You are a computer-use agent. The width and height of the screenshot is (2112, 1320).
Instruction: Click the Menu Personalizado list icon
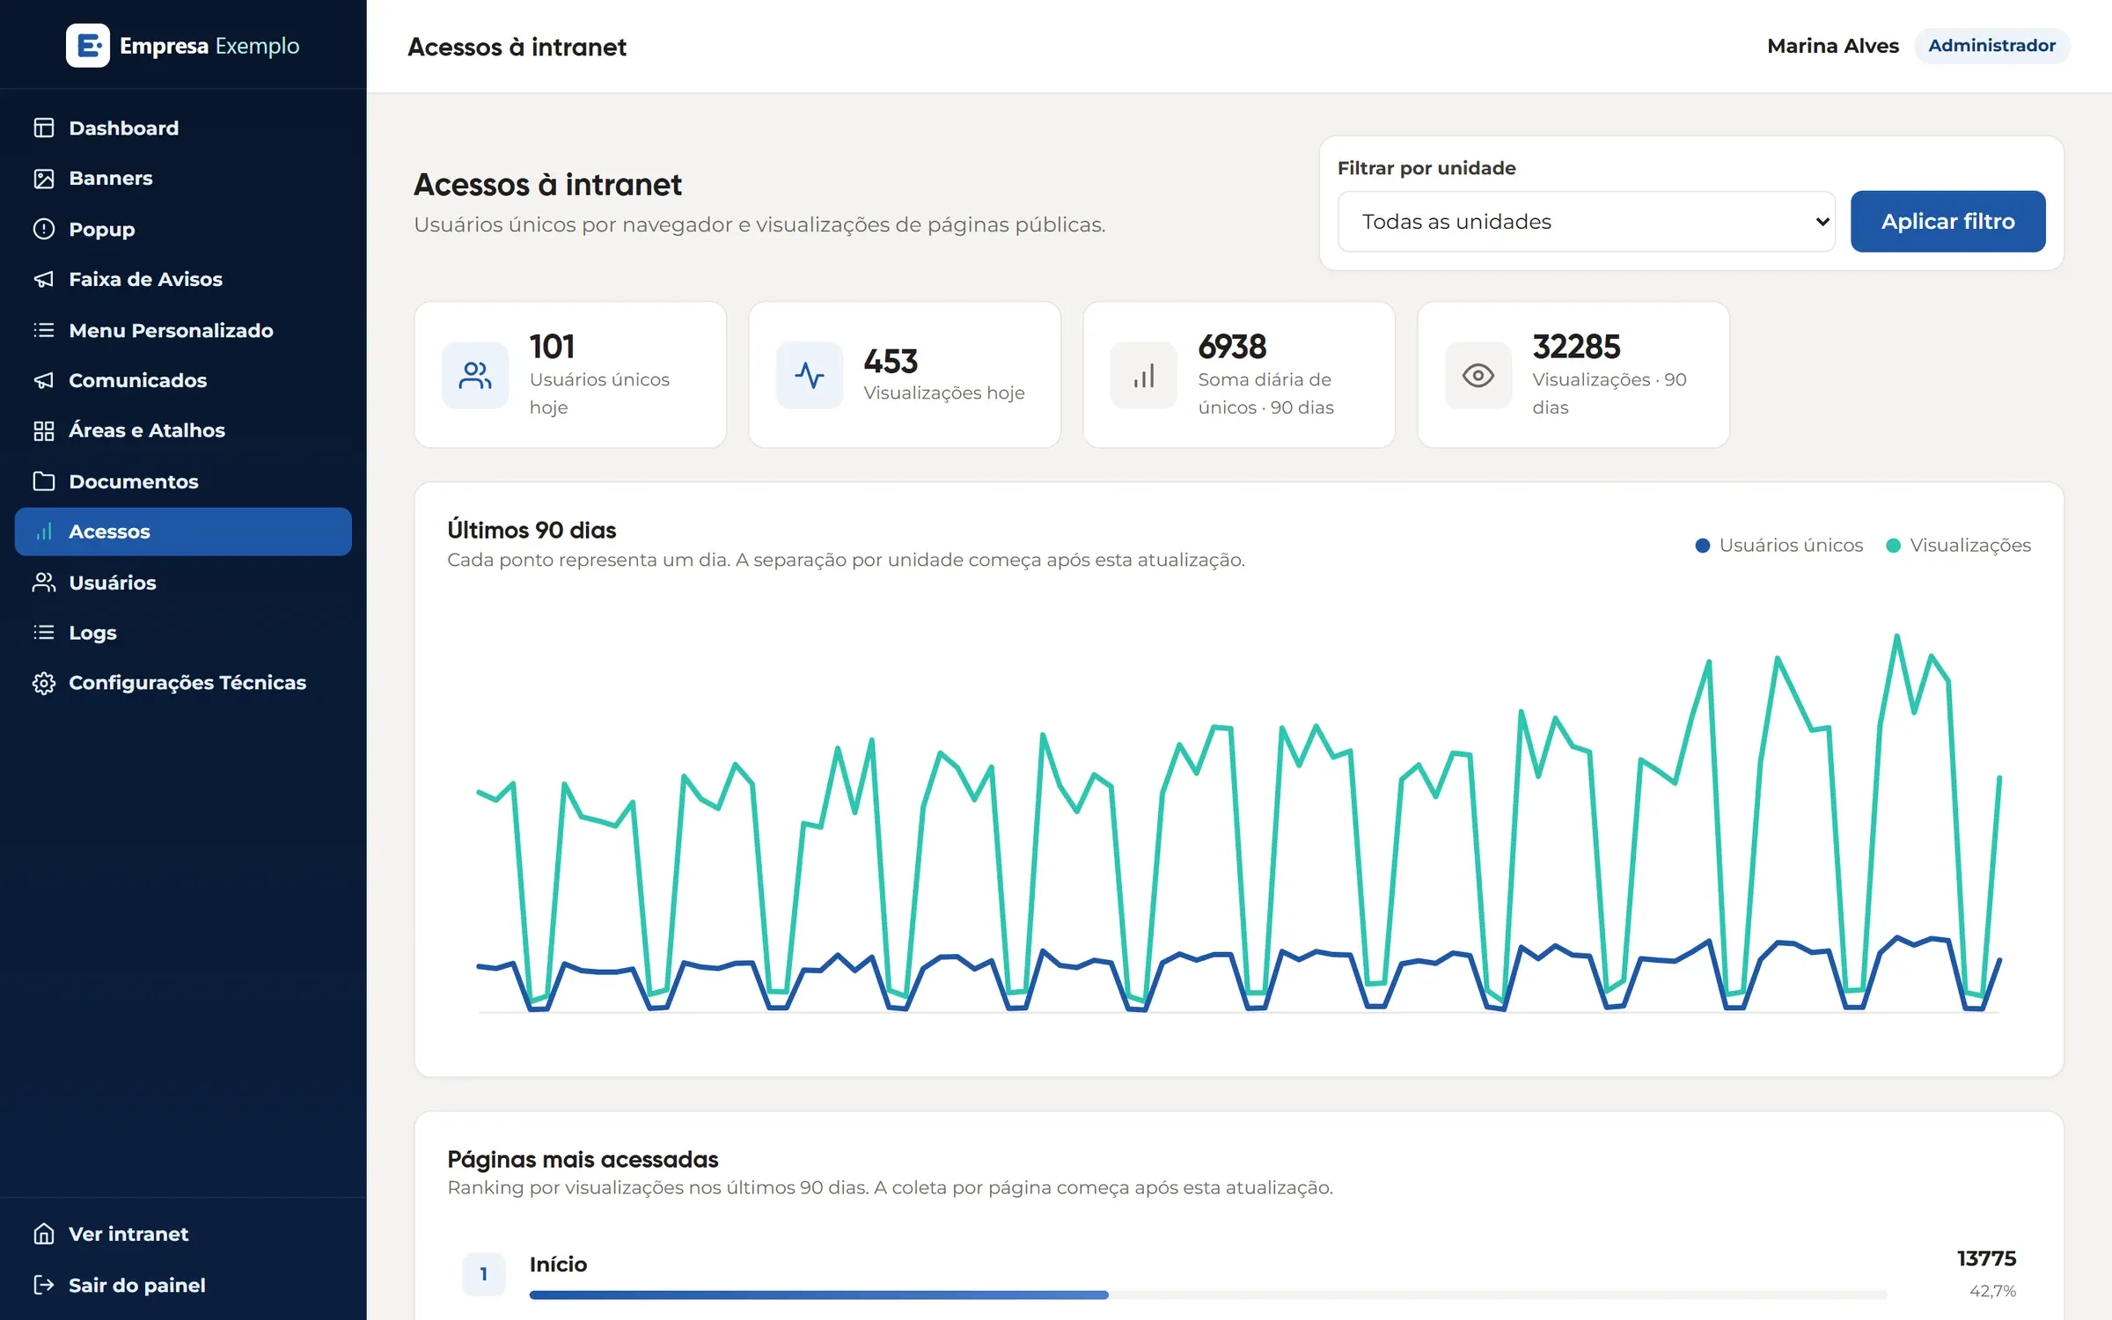[44, 330]
